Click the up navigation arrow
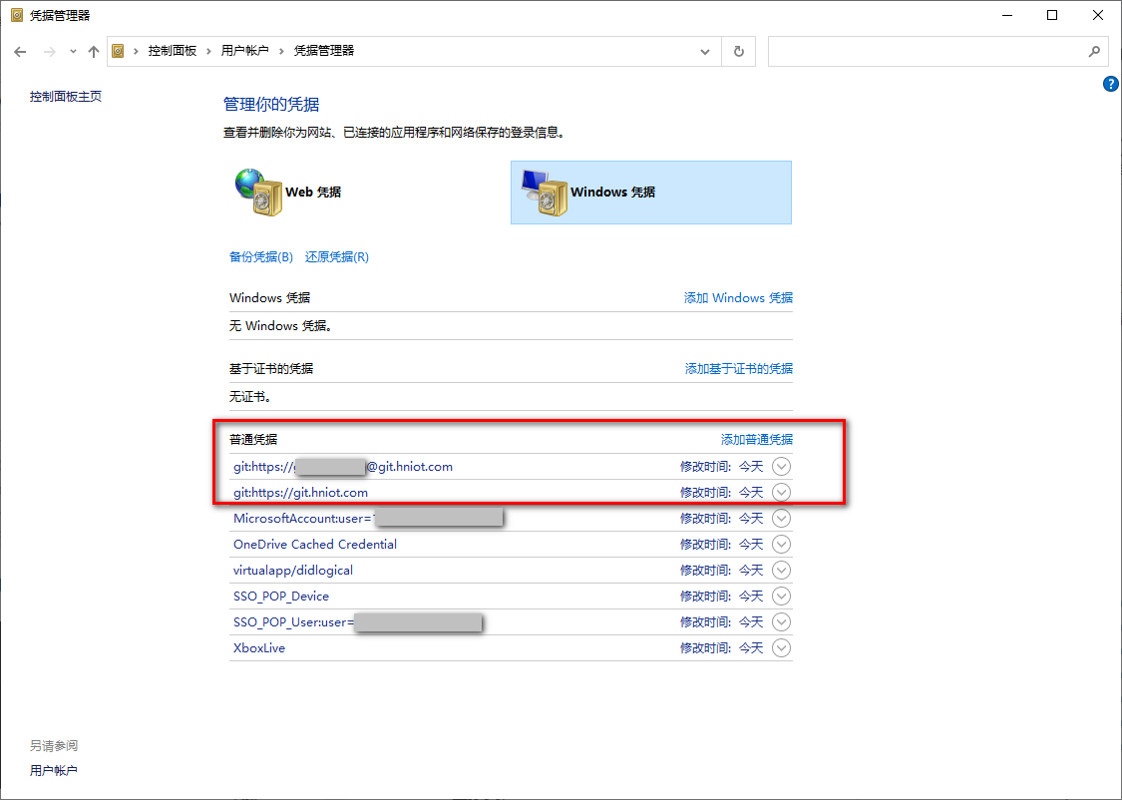Screen dimensions: 1122x800 [93, 51]
